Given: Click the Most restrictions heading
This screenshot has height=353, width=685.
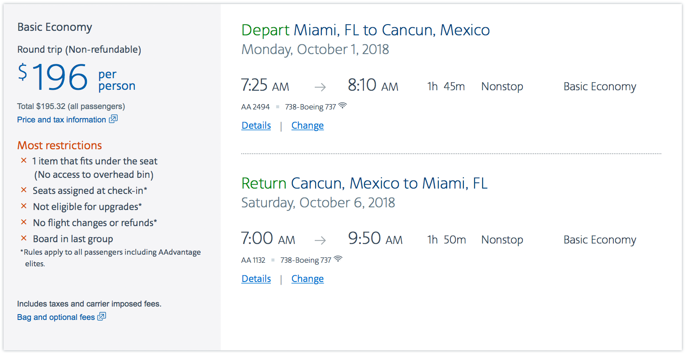Looking at the screenshot, I should 60,145.
